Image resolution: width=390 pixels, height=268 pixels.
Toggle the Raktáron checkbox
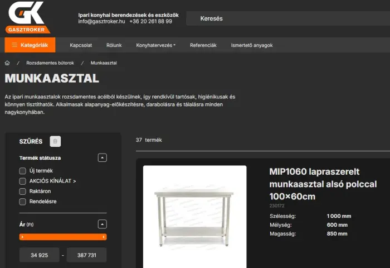click(23, 191)
